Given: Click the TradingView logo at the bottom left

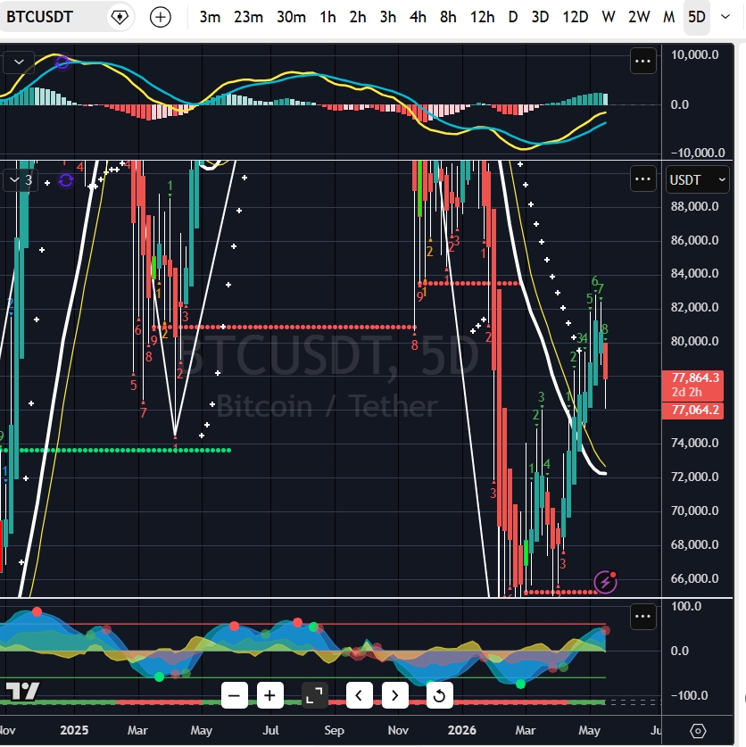Looking at the screenshot, I should coord(22,691).
